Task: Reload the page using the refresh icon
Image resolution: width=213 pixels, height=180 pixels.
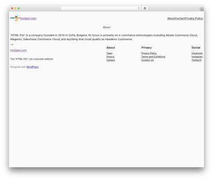Action: [138, 8]
